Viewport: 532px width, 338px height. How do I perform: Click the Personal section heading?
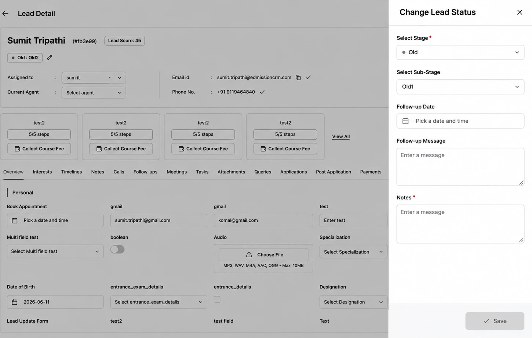pos(23,192)
